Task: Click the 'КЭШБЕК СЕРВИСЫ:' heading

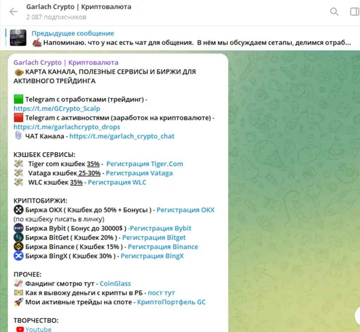Action: click(x=44, y=155)
